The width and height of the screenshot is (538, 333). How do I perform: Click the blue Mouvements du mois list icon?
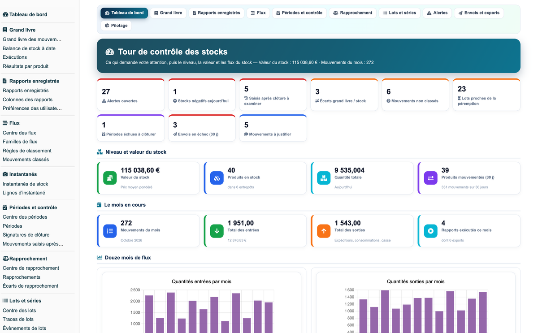click(x=110, y=231)
